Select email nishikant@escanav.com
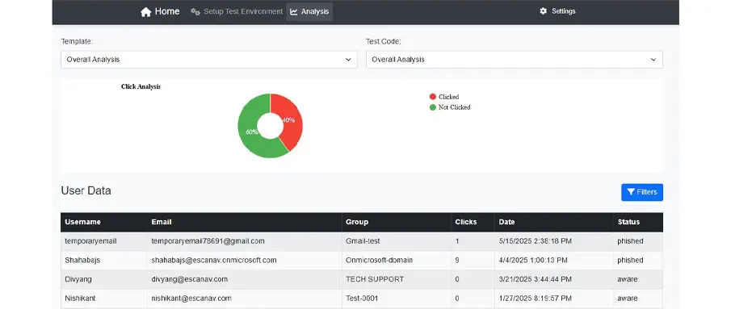The image size is (731, 309). (191, 299)
